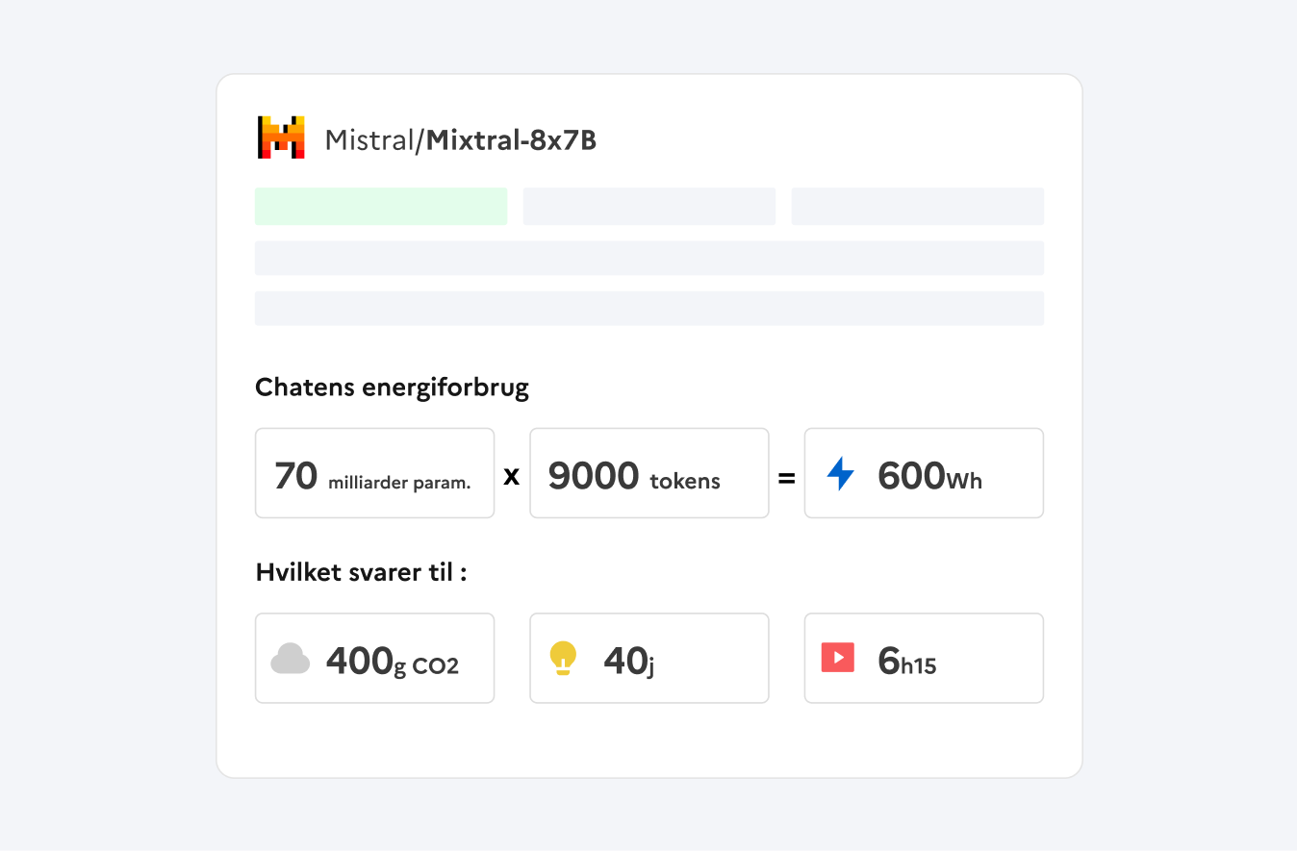Click the 400g CO2 equivalence card
This screenshot has height=851, width=1297.
tap(374, 659)
